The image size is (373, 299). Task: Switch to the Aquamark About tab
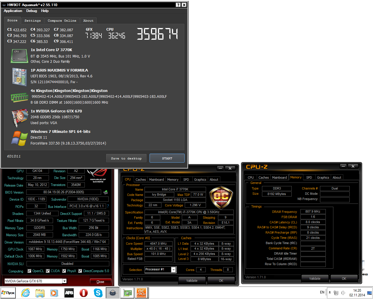tap(88, 20)
